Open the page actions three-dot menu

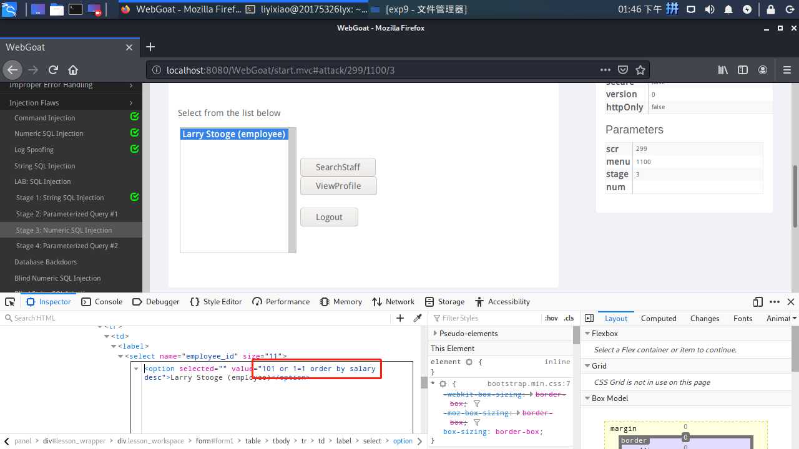coord(605,70)
